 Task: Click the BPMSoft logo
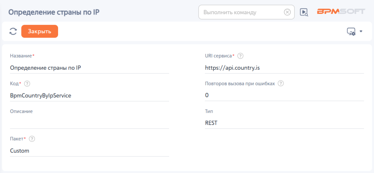341,12
